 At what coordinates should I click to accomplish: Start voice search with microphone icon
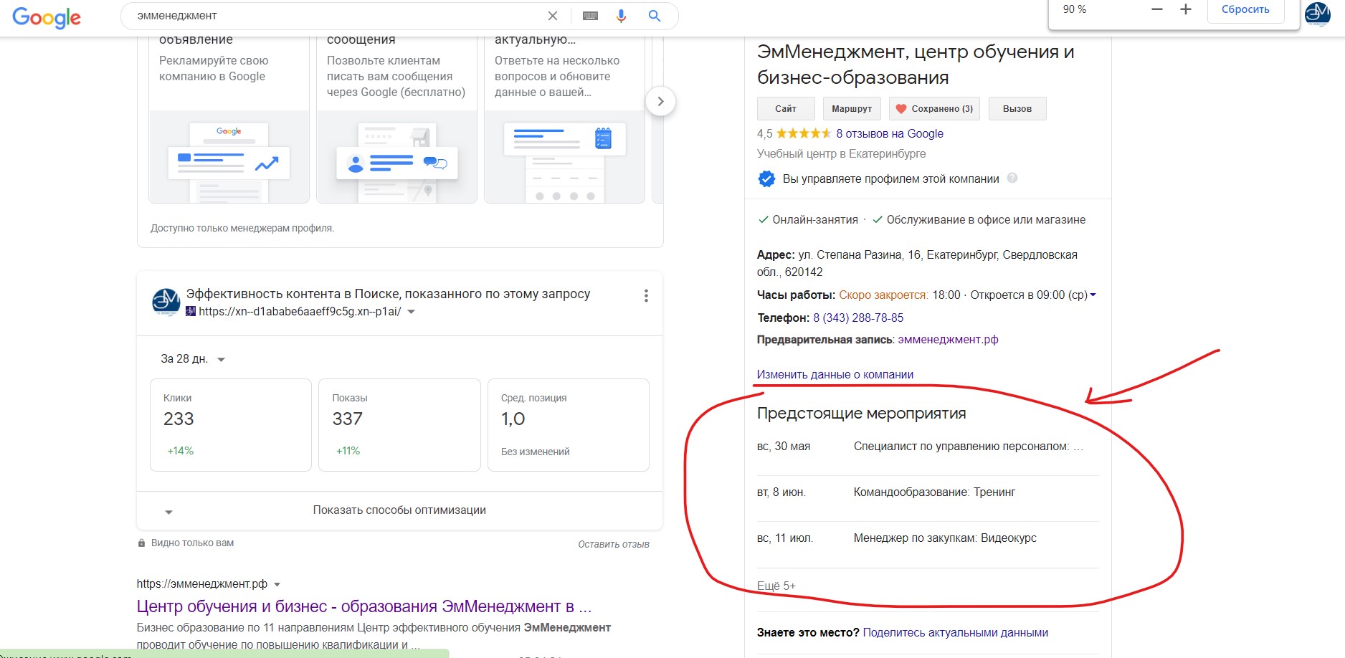[621, 16]
